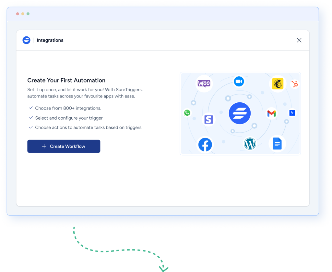Select the WordPress icon
The width and height of the screenshot is (332, 272).
(250, 144)
